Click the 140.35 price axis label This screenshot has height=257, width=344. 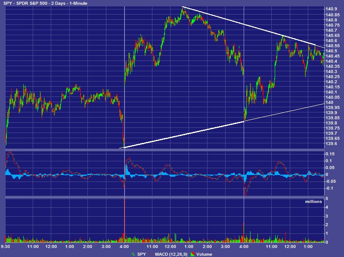(x=333, y=66)
